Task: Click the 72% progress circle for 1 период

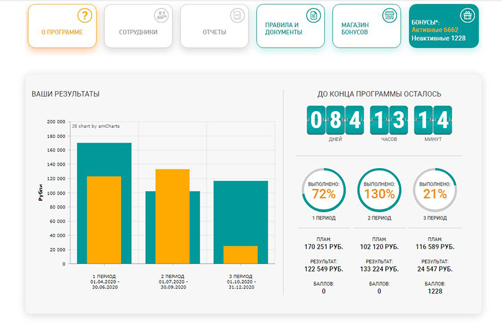Action: [323, 191]
